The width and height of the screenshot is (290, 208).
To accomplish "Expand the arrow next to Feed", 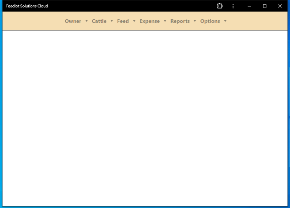I will 134,21.
